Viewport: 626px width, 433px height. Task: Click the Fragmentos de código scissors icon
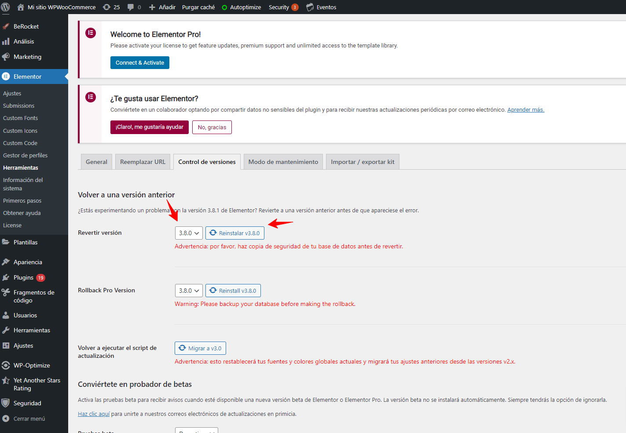point(6,292)
